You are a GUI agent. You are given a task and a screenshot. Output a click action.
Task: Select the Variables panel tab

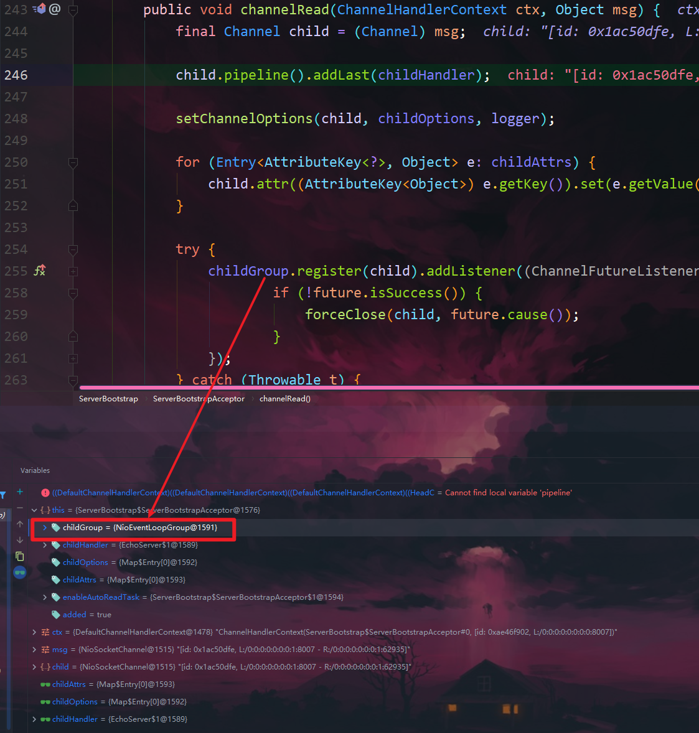(35, 470)
